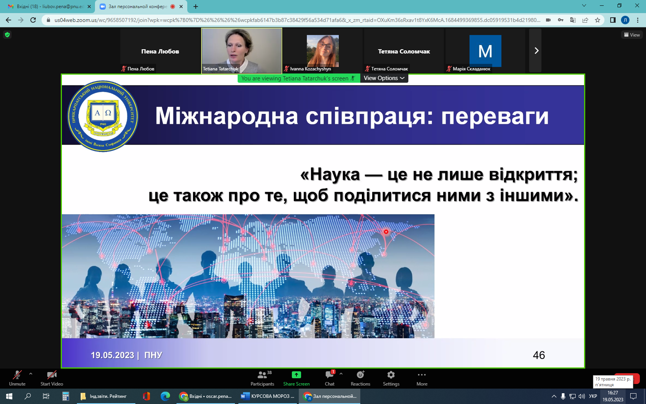Screen dimensions: 646x404
Task: Expand audio options arrow next to Unmute
Action: click(31, 374)
